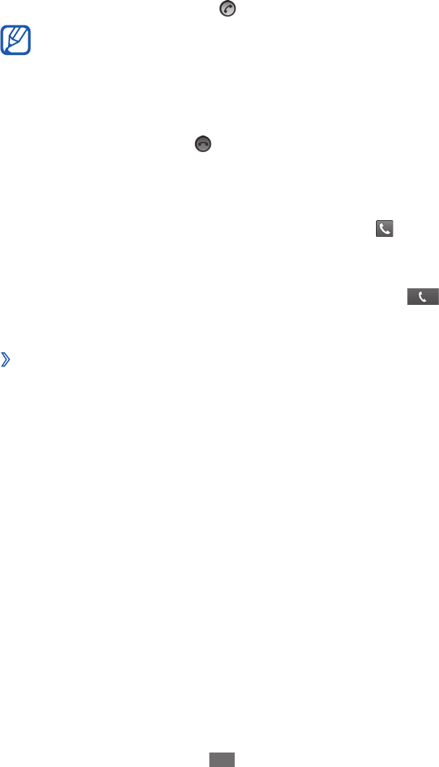
Task: Tap the round dark end-call icon
Action: point(203,144)
